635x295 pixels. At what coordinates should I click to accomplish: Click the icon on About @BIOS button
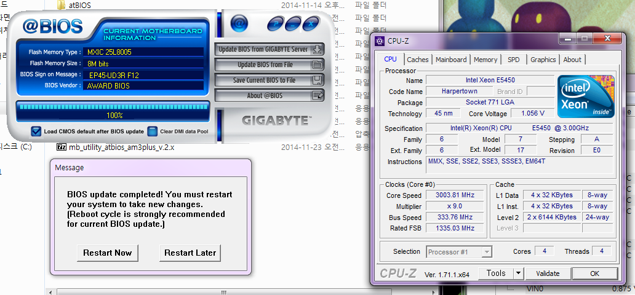[318, 95]
